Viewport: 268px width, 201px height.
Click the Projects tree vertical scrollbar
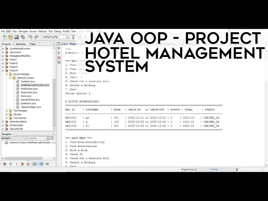pos(54,103)
